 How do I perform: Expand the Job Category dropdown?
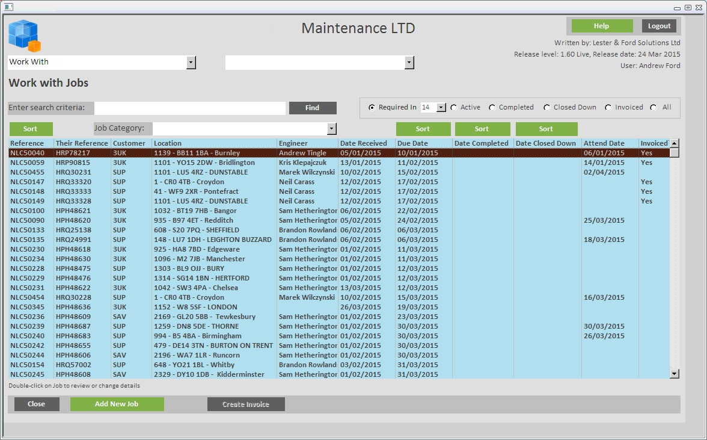click(x=332, y=129)
